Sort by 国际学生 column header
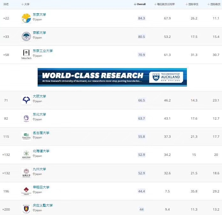The height and width of the screenshot is (215, 222). click(192, 4)
